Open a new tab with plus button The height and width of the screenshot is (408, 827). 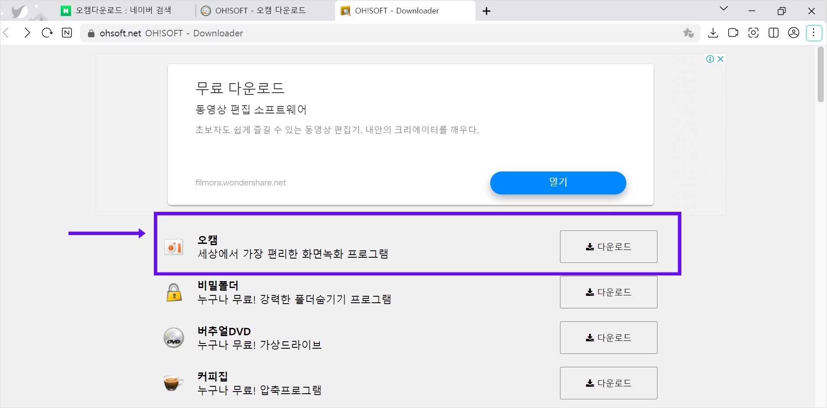point(486,11)
